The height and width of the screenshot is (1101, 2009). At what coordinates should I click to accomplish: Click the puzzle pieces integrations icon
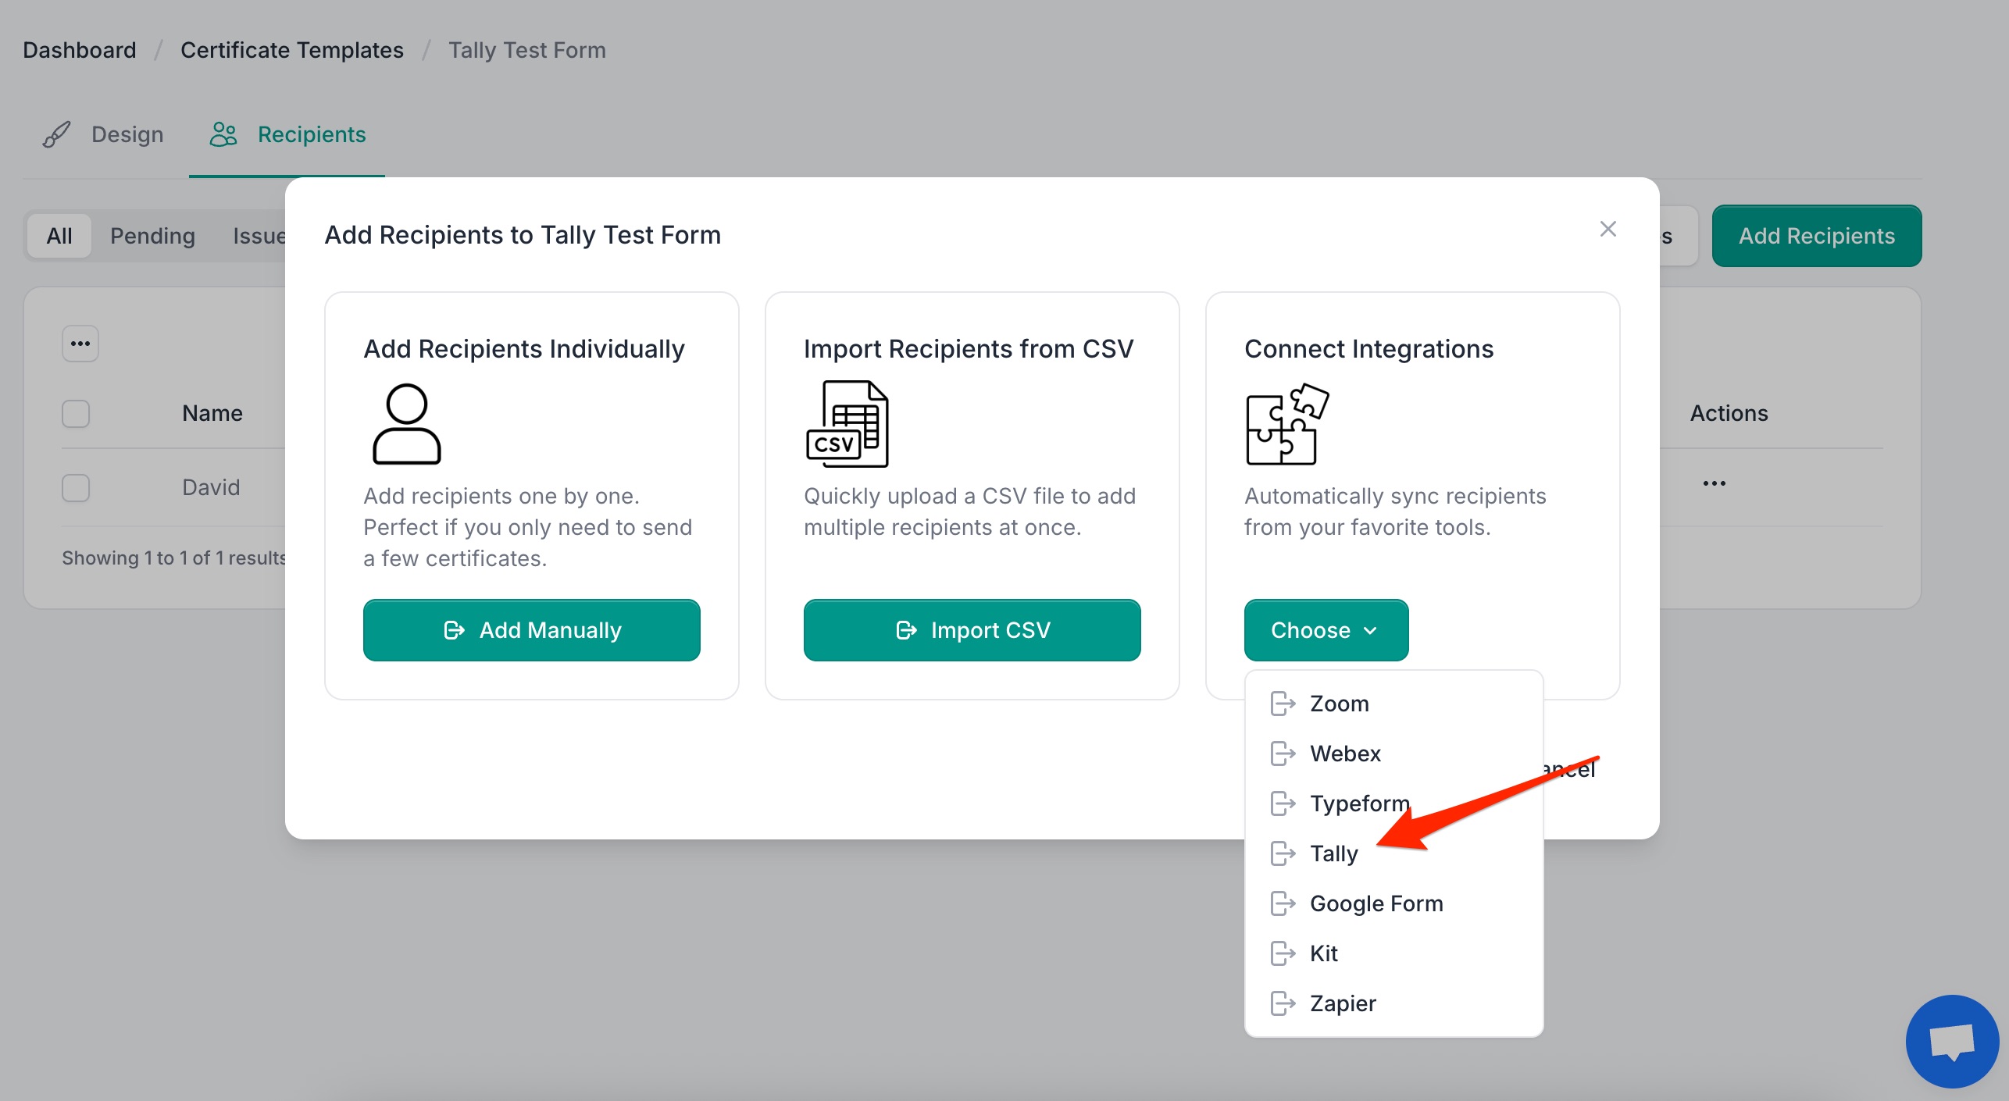(x=1286, y=424)
